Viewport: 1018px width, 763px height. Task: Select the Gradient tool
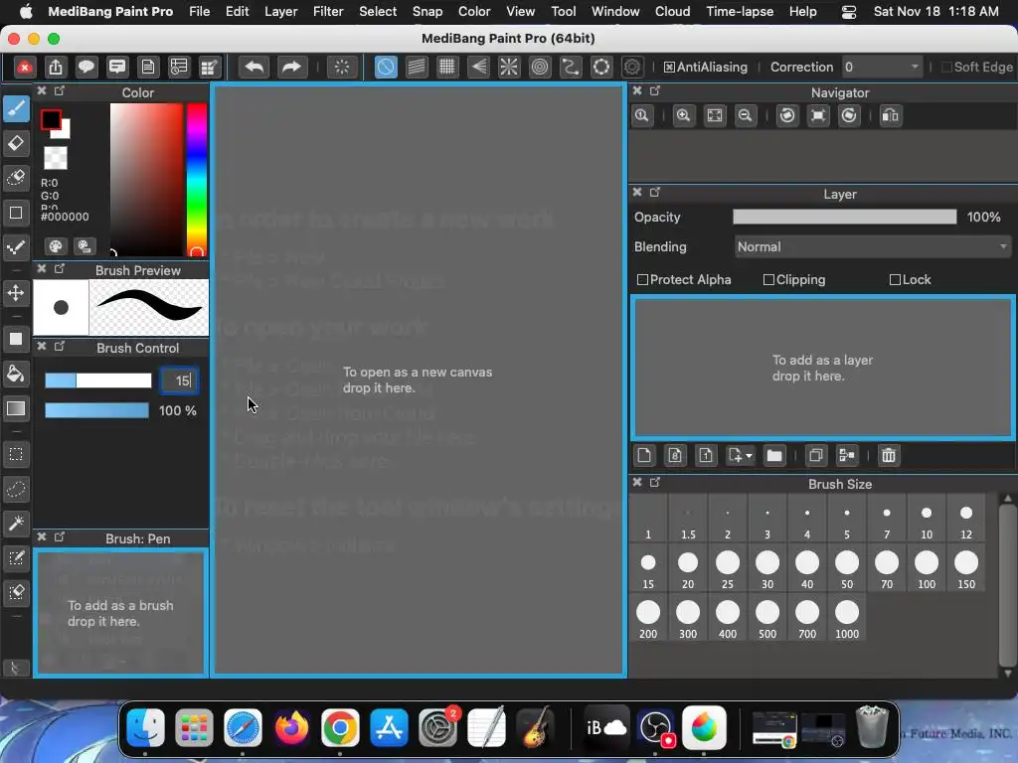pos(16,408)
